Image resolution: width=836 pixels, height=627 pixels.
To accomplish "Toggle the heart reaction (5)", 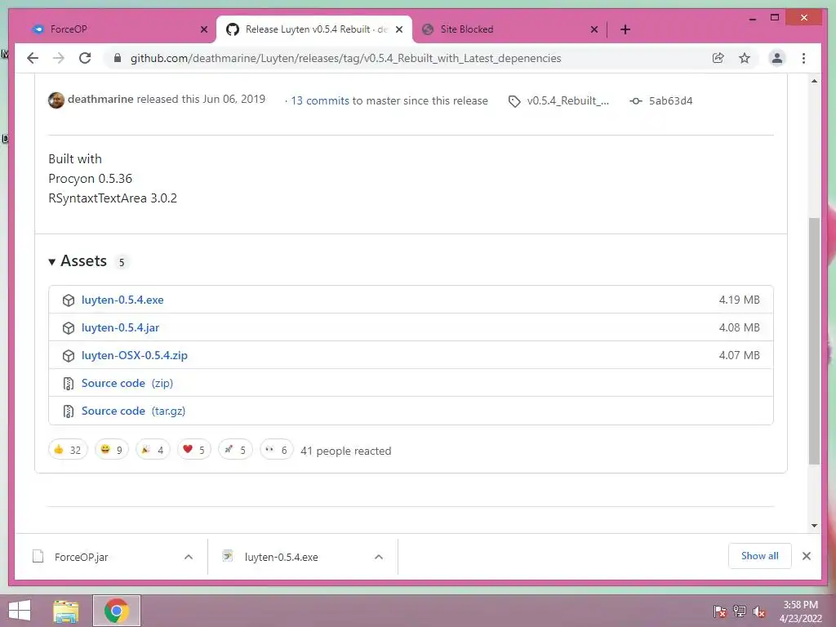I will (x=194, y=450).
